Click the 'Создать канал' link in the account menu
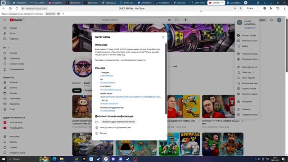The image size is (288, 162). tap(250, 28)
